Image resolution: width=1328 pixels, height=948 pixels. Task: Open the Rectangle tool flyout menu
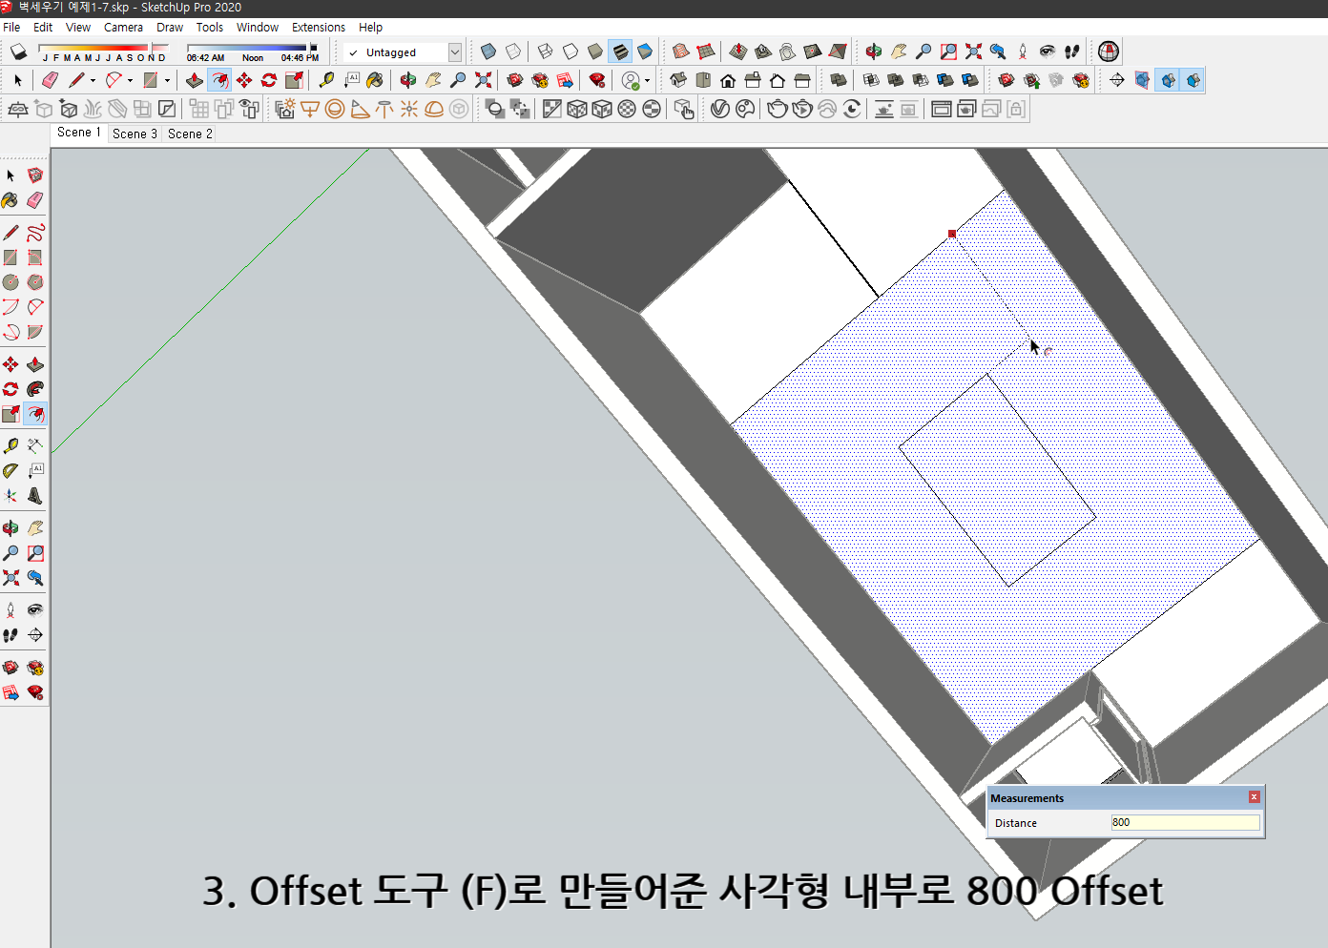(166, 80)
